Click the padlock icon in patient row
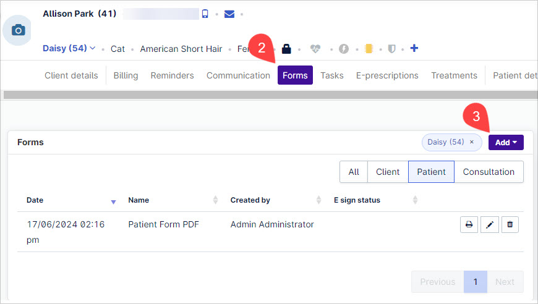 click(x=286, y=49)
